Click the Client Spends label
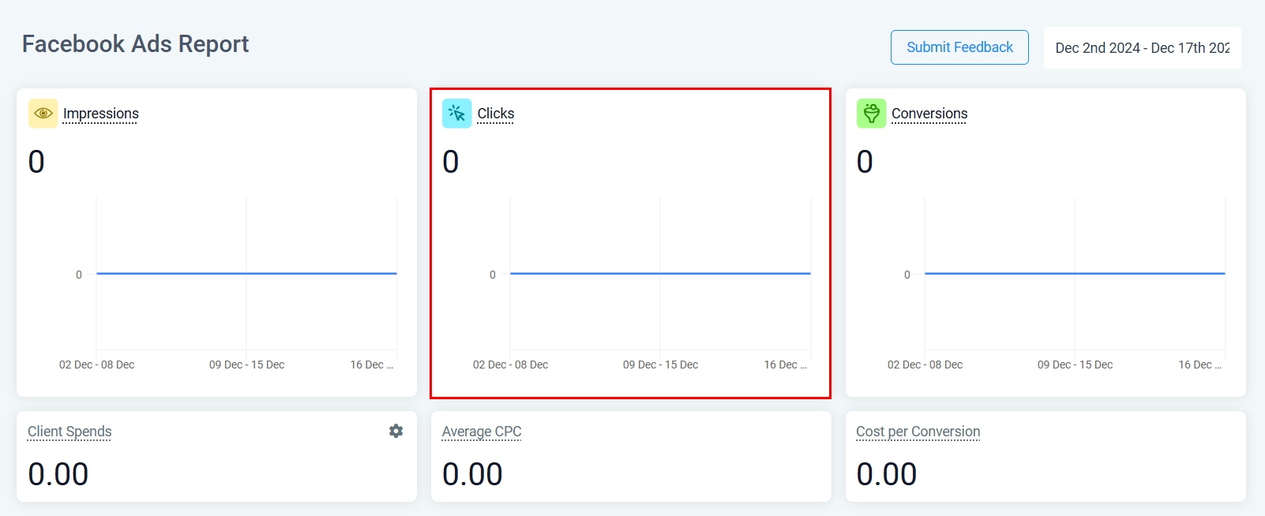 pos(69,432)
